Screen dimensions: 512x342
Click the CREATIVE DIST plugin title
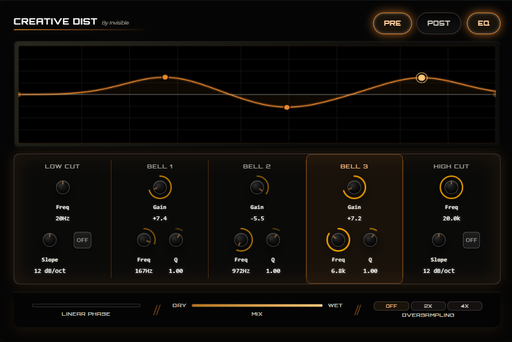tap(55, 22)
